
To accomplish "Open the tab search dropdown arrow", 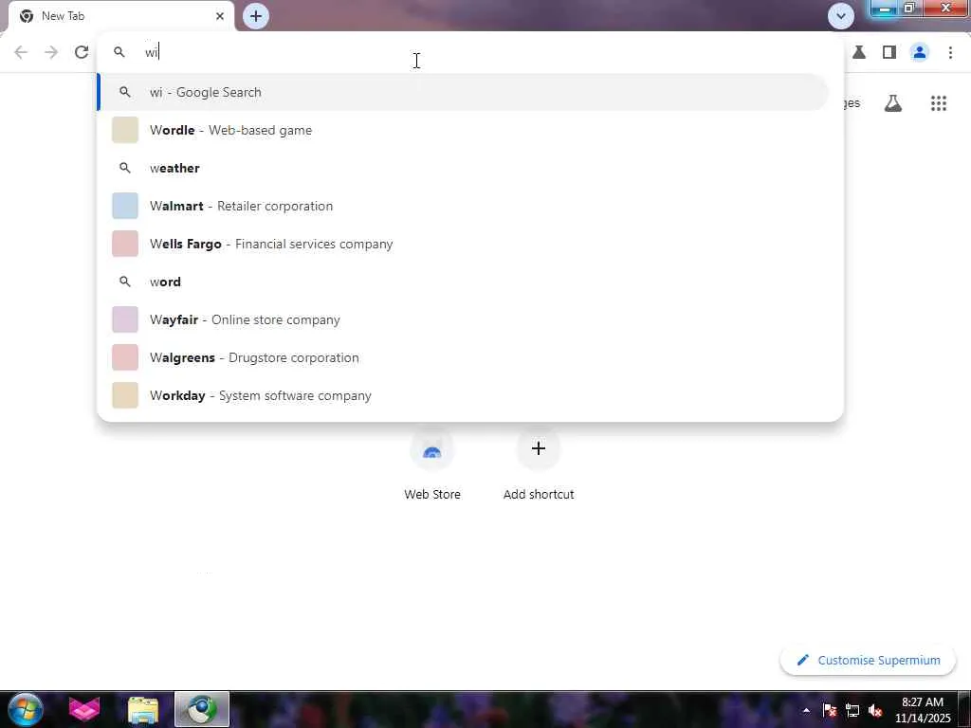I will click(x=840, y=16).
